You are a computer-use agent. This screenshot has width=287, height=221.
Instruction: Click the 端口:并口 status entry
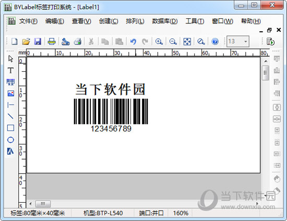click(151, 213)
